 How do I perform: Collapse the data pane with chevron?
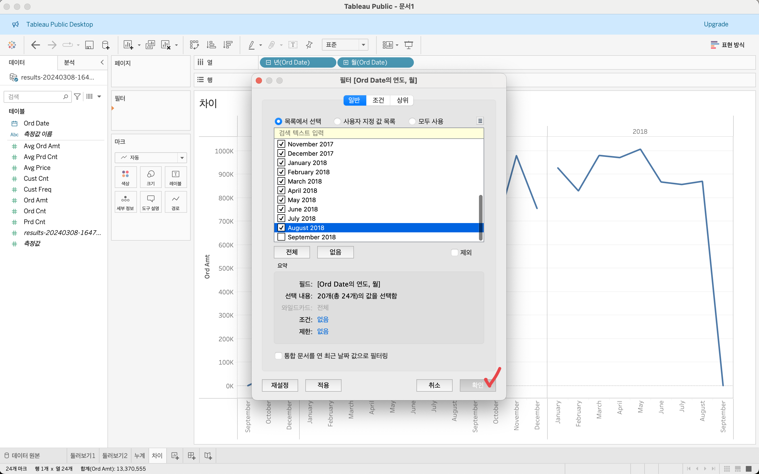click(102, 62)
